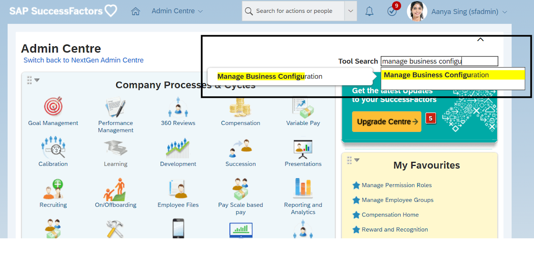Image resolution: width=534 pixels, height=280 pixels.
Task: Open Recruiting from Company Processes
Action: click(x=53, y=188)
